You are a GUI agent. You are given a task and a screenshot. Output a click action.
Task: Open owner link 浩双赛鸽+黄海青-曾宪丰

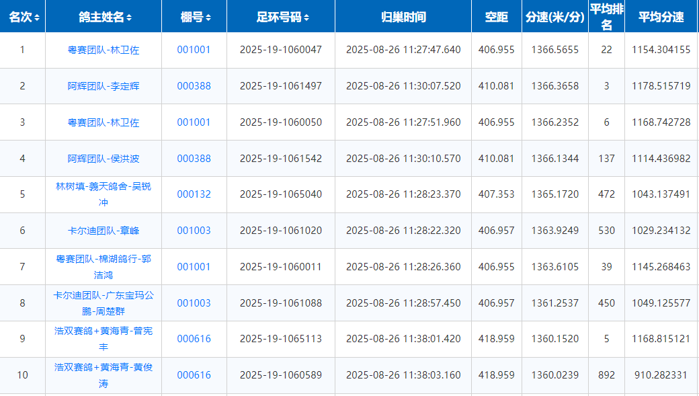point(104,339)
